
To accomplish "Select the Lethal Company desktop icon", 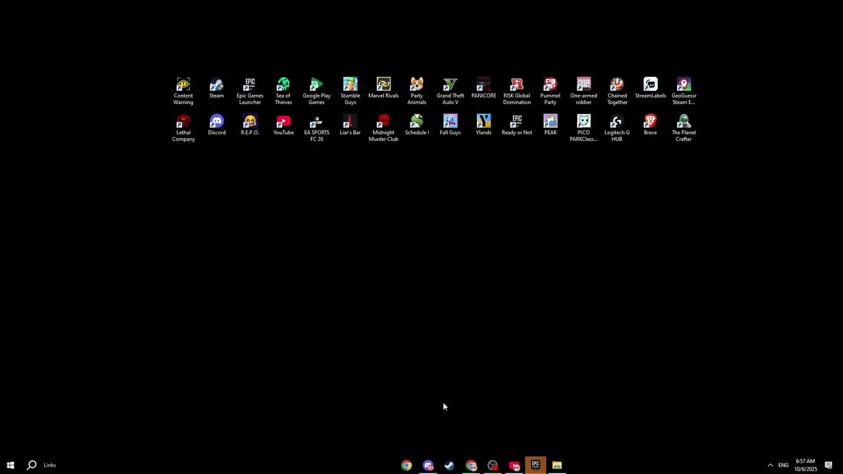I will 183,128.
